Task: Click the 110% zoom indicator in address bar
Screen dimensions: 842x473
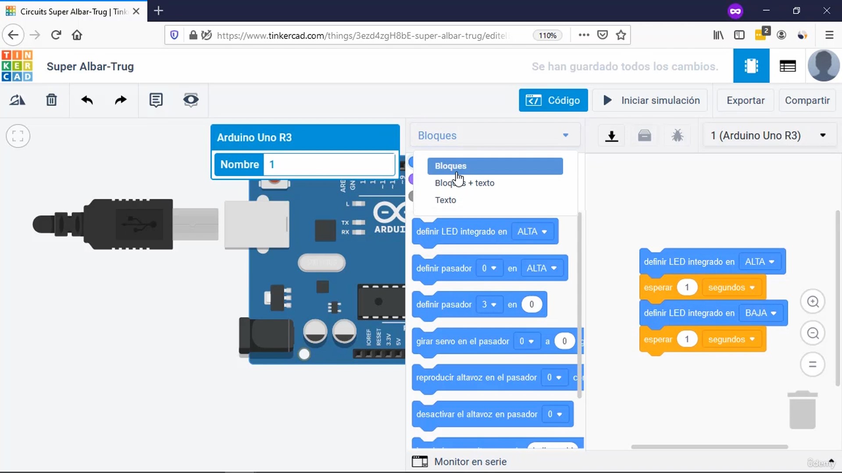Action: click(x=547, y=35)
